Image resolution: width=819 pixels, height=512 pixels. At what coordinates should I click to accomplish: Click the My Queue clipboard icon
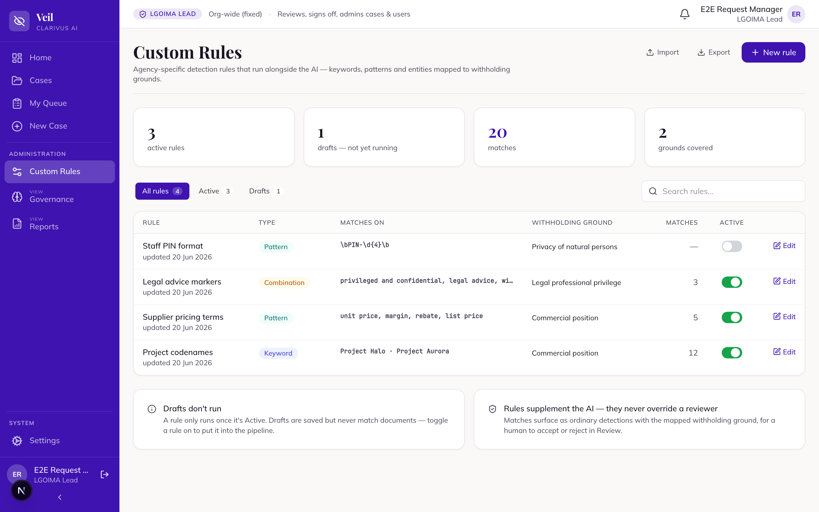pos(17,103)
